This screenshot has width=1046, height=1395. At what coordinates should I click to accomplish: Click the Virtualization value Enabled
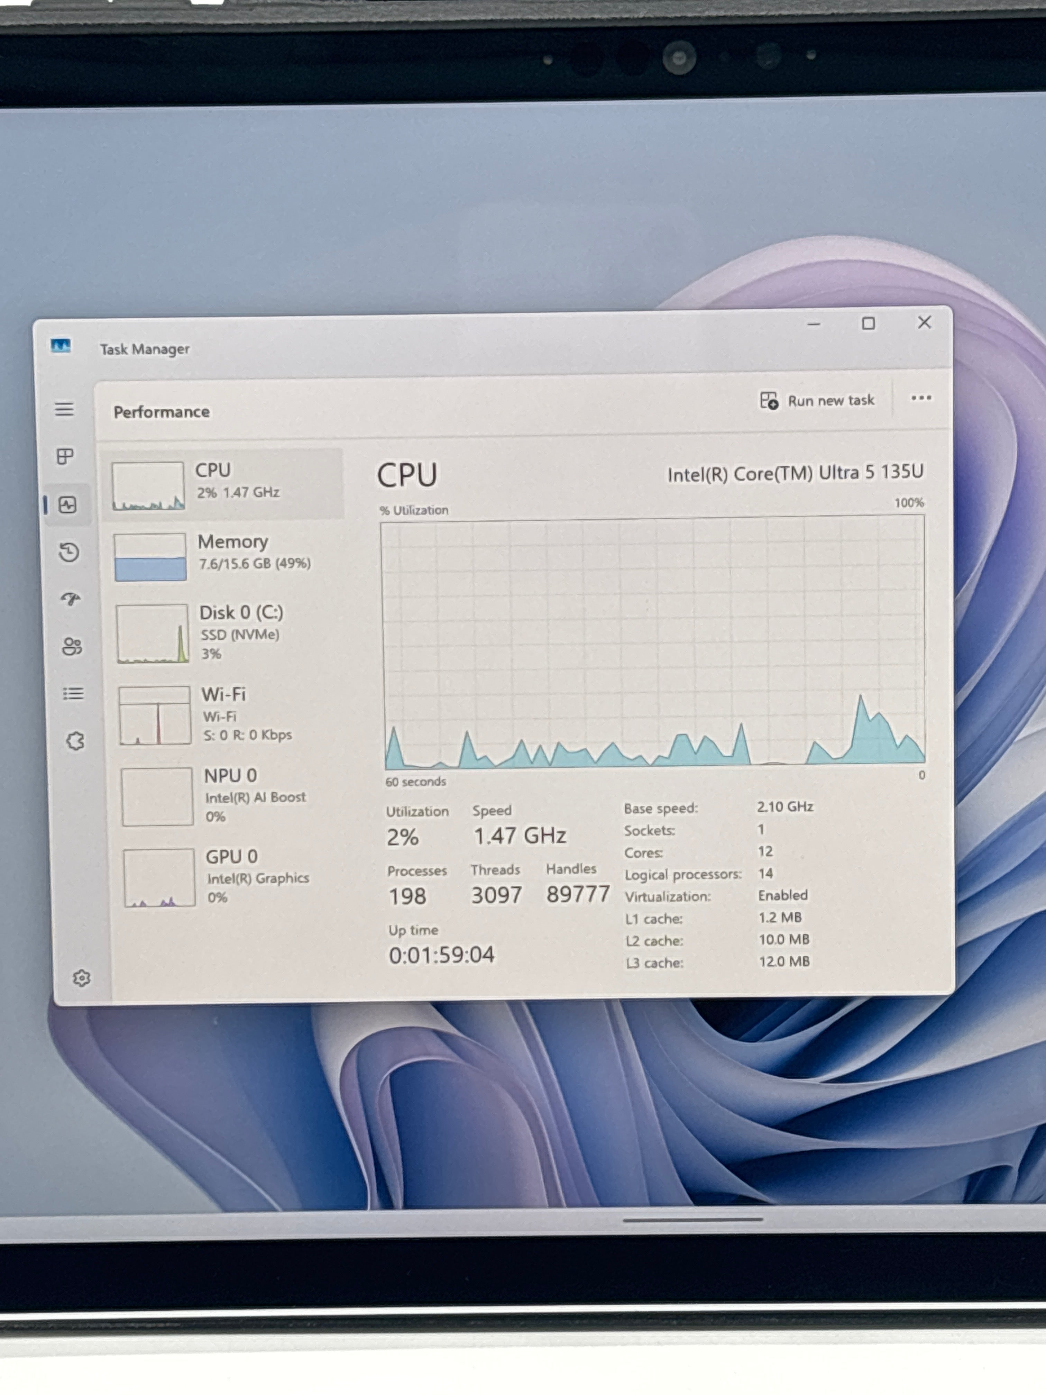(783, 895)
